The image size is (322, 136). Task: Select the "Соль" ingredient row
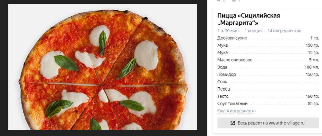coord(268,82)
